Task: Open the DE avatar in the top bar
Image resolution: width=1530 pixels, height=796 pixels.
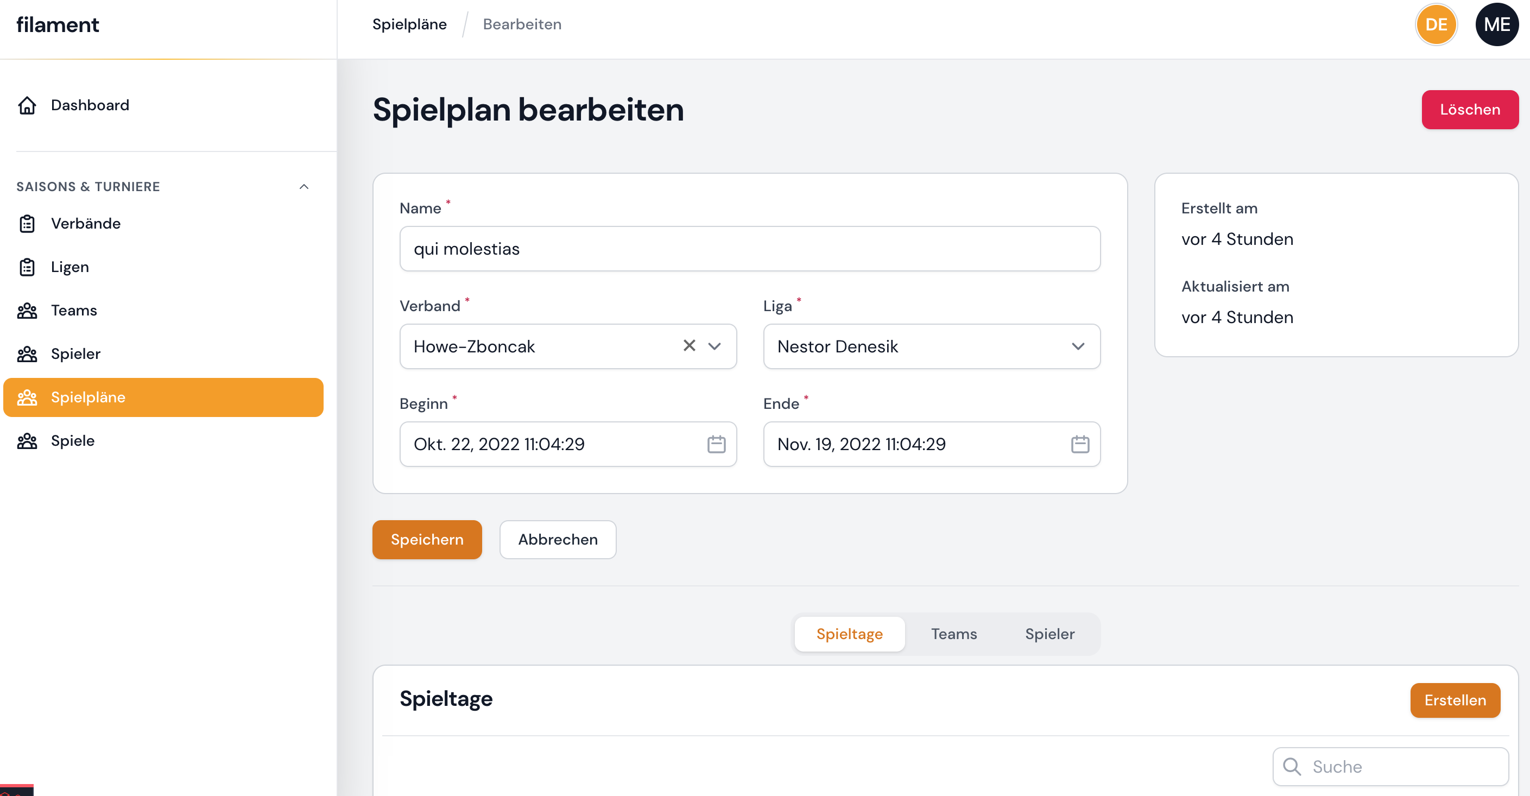Action: [1436, 24]
